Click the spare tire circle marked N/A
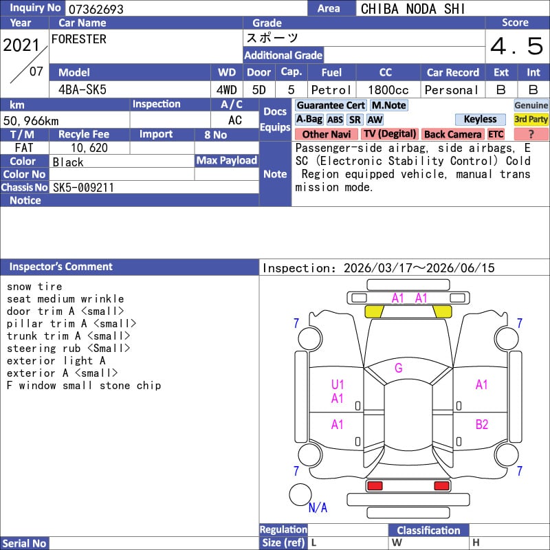550x550 pixels. [x=300, y=494]
